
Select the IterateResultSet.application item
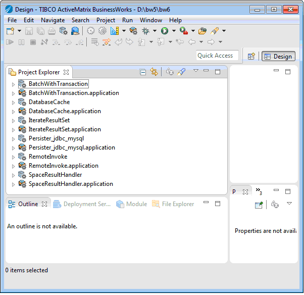(65, 129)
